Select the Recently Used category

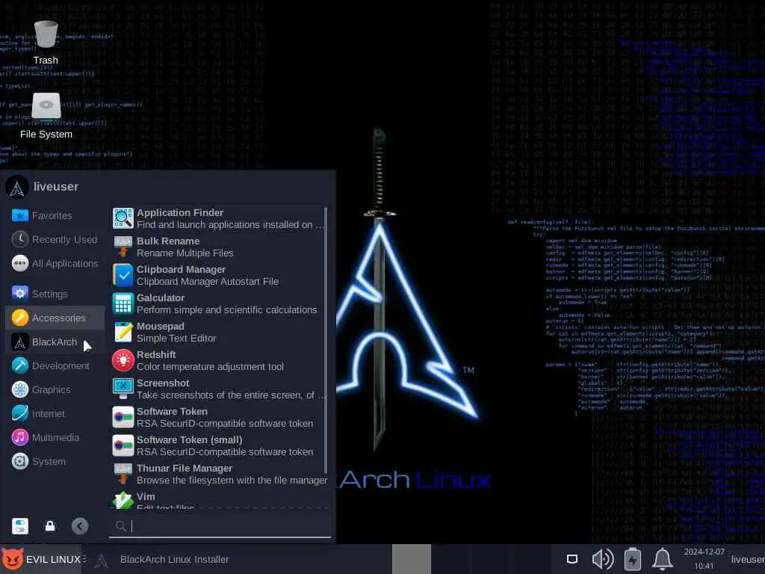point(55,239)
